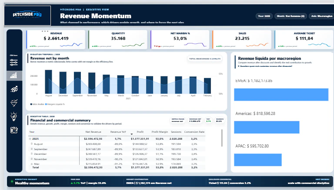Viewport: 334px width, 190px height.
Task: Click the Net Margin % sparkline
Action: click(195, 45)
